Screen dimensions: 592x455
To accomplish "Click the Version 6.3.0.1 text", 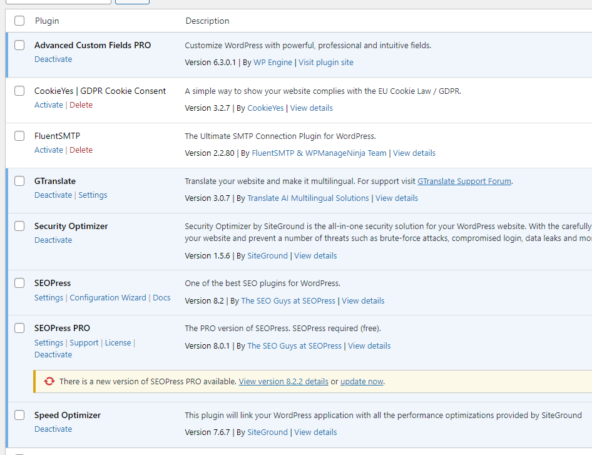I will (210, 63).
